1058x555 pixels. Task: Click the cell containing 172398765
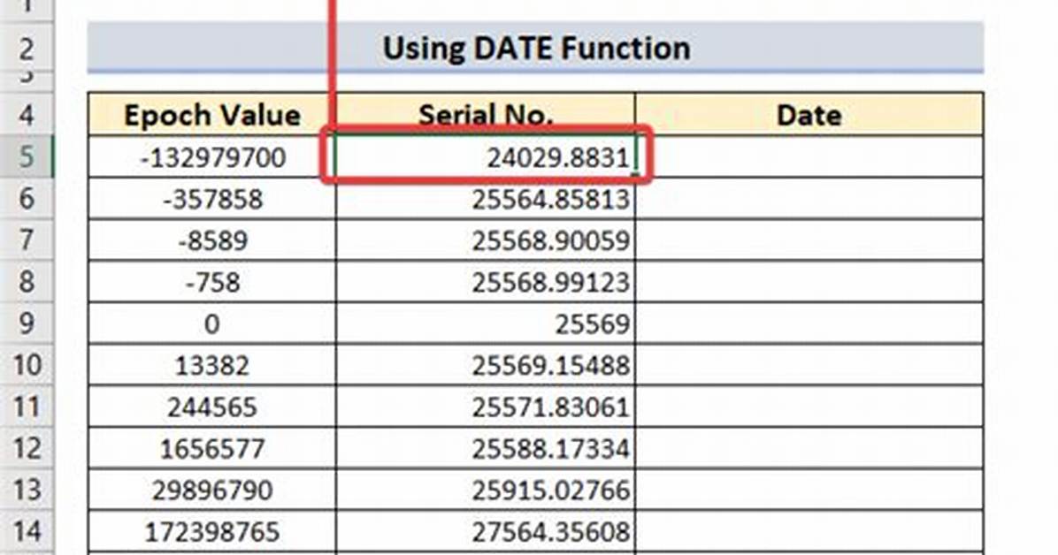[212, 531]
